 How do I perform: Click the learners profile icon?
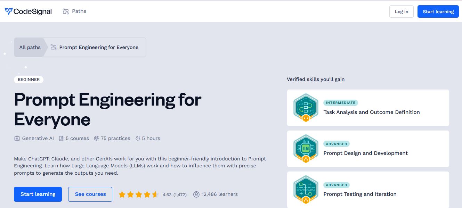click(196, 194)
